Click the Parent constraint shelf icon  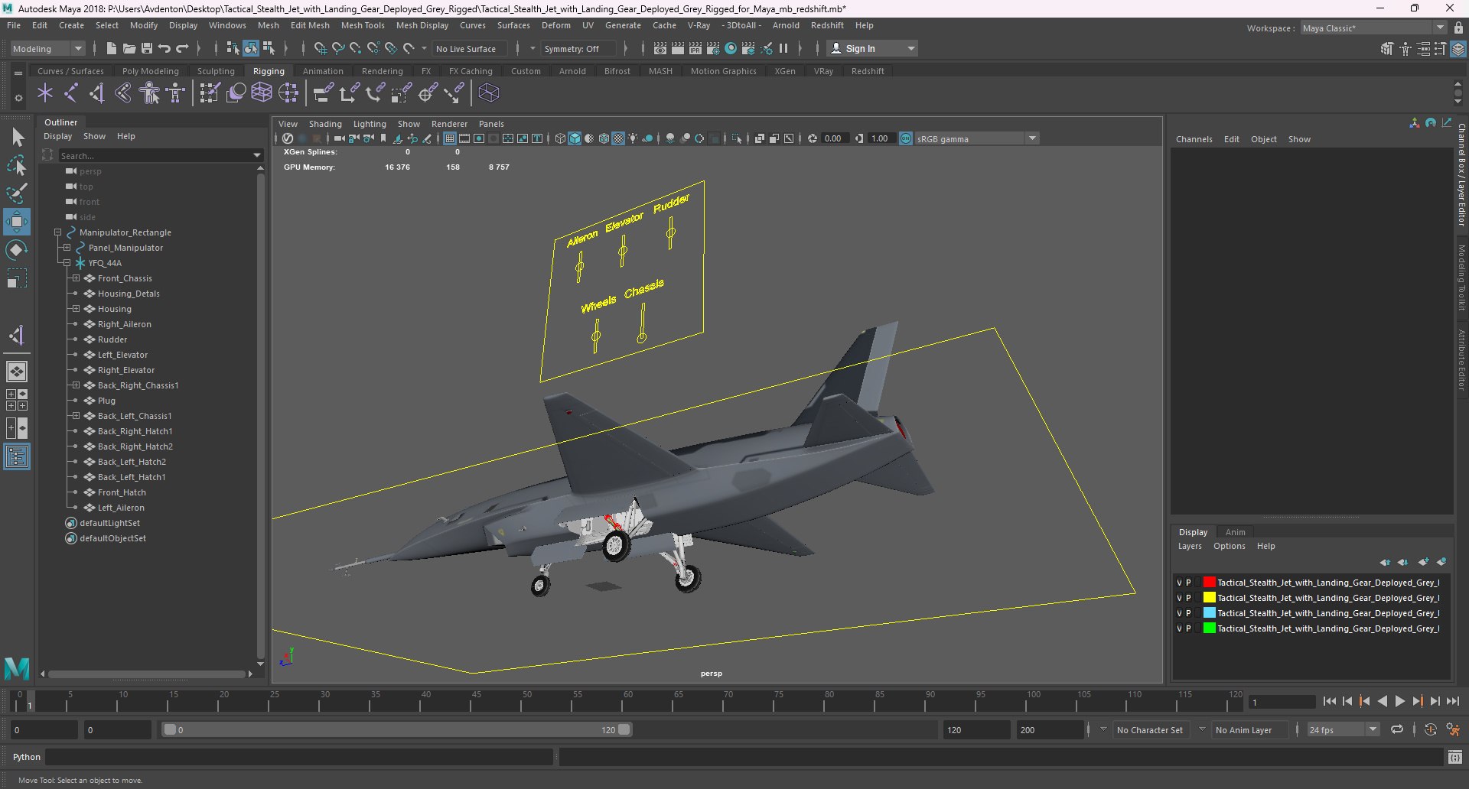324,93
